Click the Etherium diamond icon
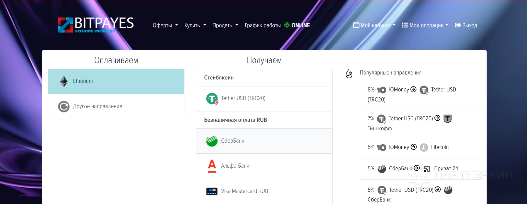 64,81
